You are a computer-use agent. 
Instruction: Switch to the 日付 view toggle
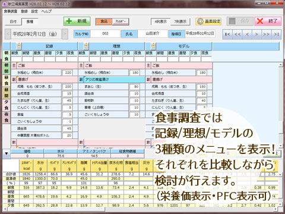pos(13,21)
